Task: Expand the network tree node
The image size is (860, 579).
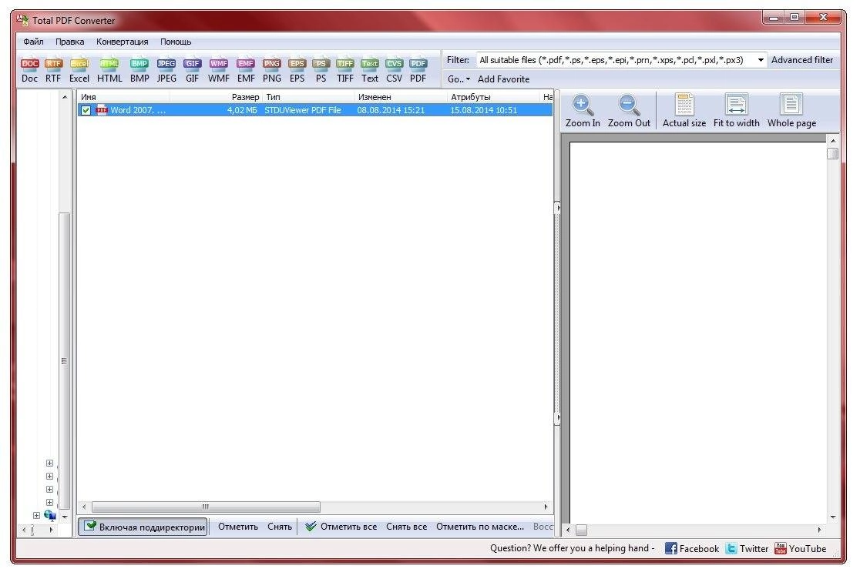Action: tap(36, 515)
